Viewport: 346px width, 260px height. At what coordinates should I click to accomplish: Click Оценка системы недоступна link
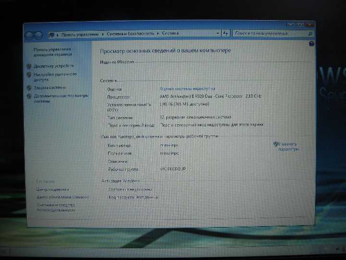187,89
